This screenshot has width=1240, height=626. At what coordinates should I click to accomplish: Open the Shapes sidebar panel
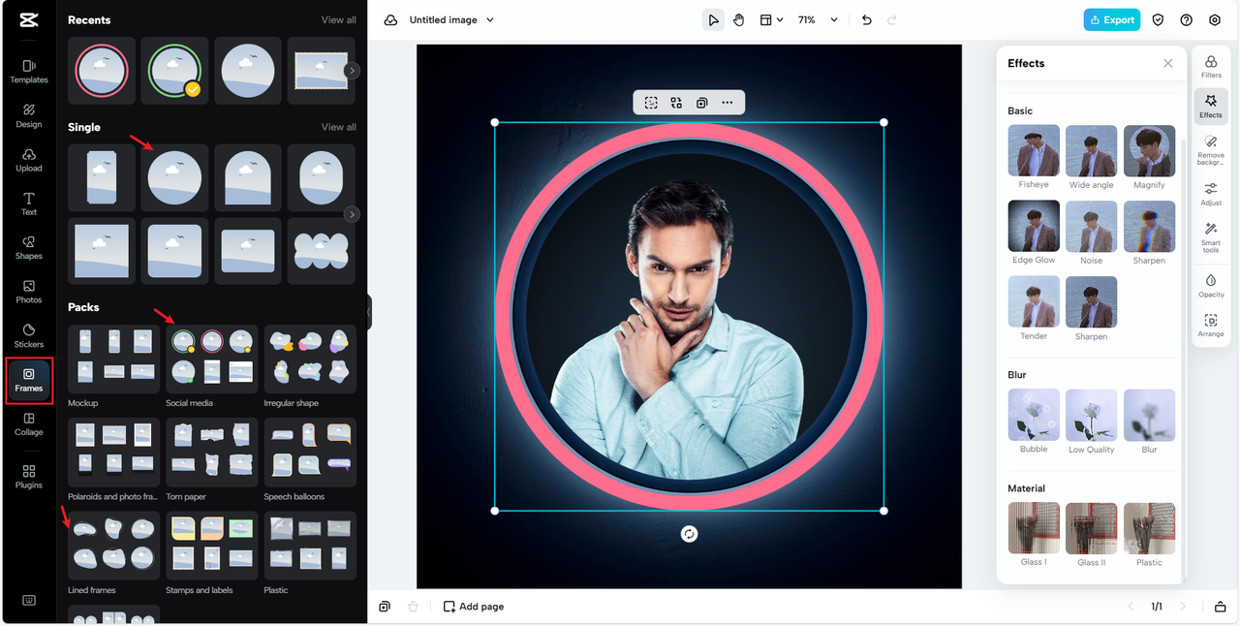pyautogui.click(x=29, y=248)
